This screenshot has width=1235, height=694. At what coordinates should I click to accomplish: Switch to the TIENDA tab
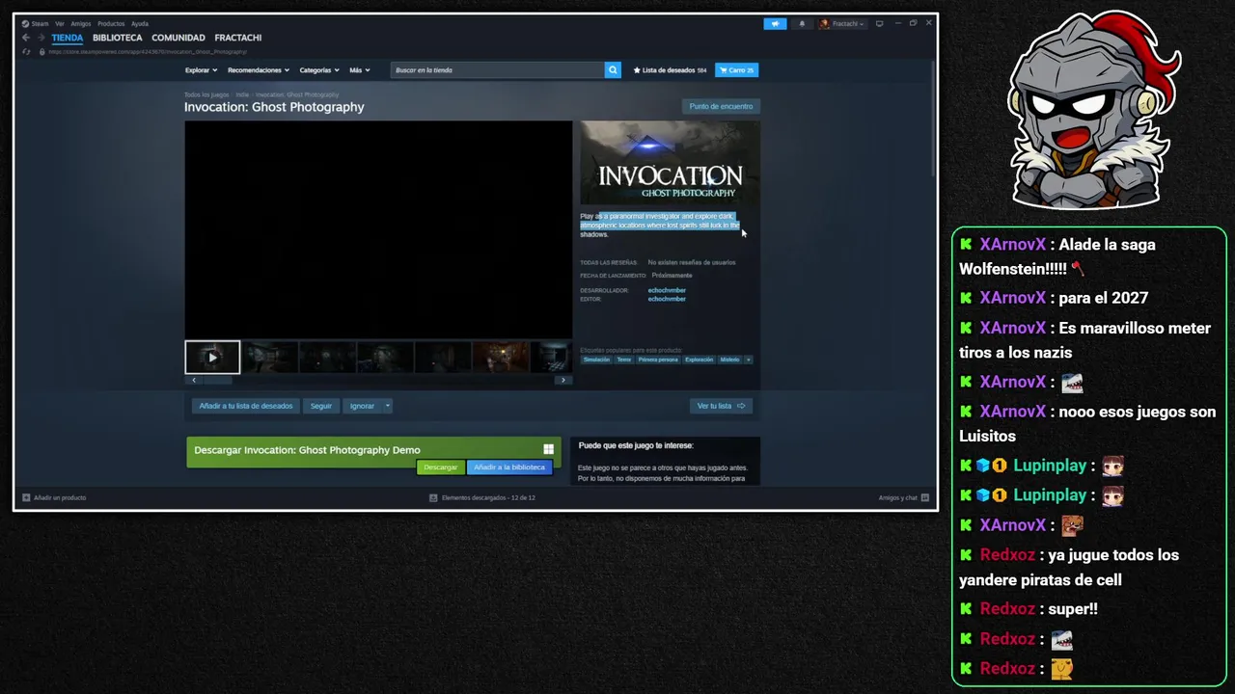[x=68, y=38]
